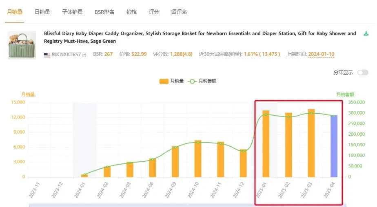Viewport: 377px width, 207px height.
Task: View the 评分 tab
Action: coord(154,12)
